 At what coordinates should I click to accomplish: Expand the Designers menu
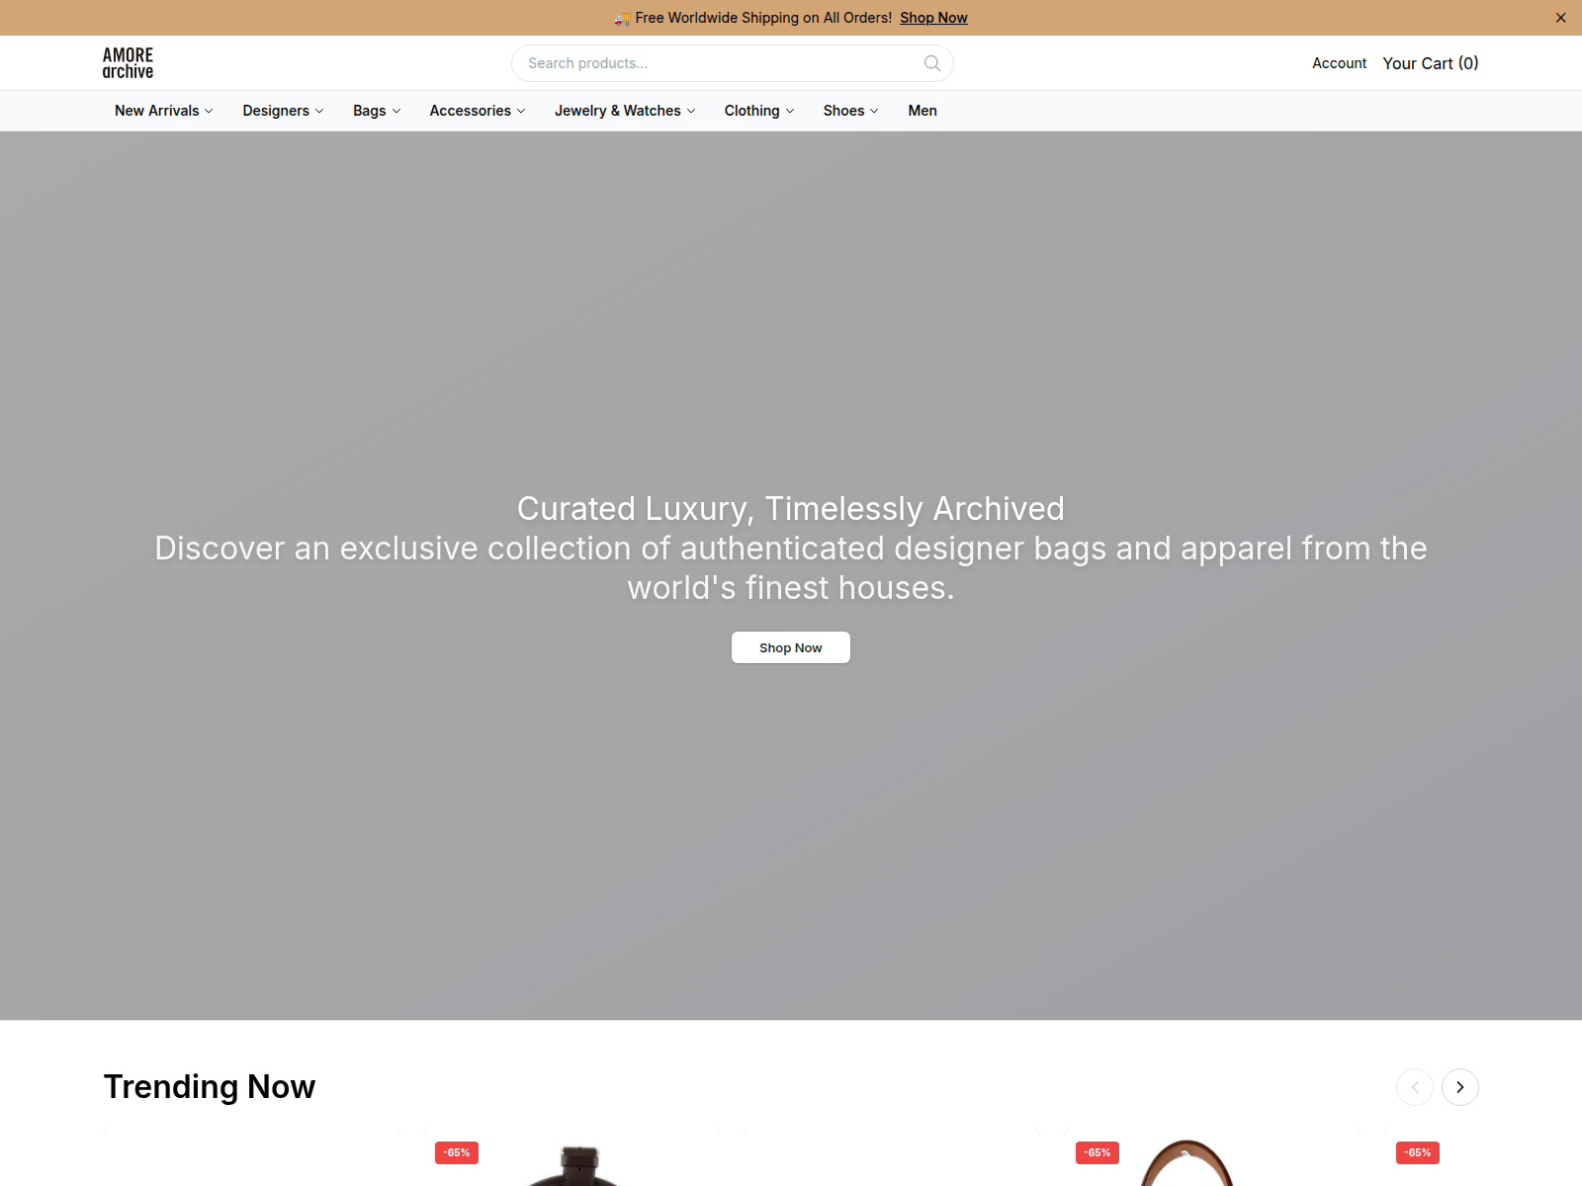pos(283,111)
